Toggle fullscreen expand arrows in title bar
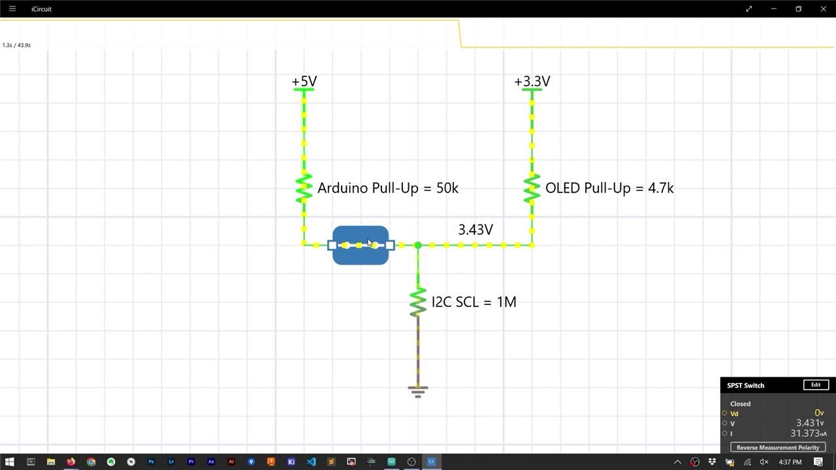Screen dimensions: 836x470 (748, 8)
